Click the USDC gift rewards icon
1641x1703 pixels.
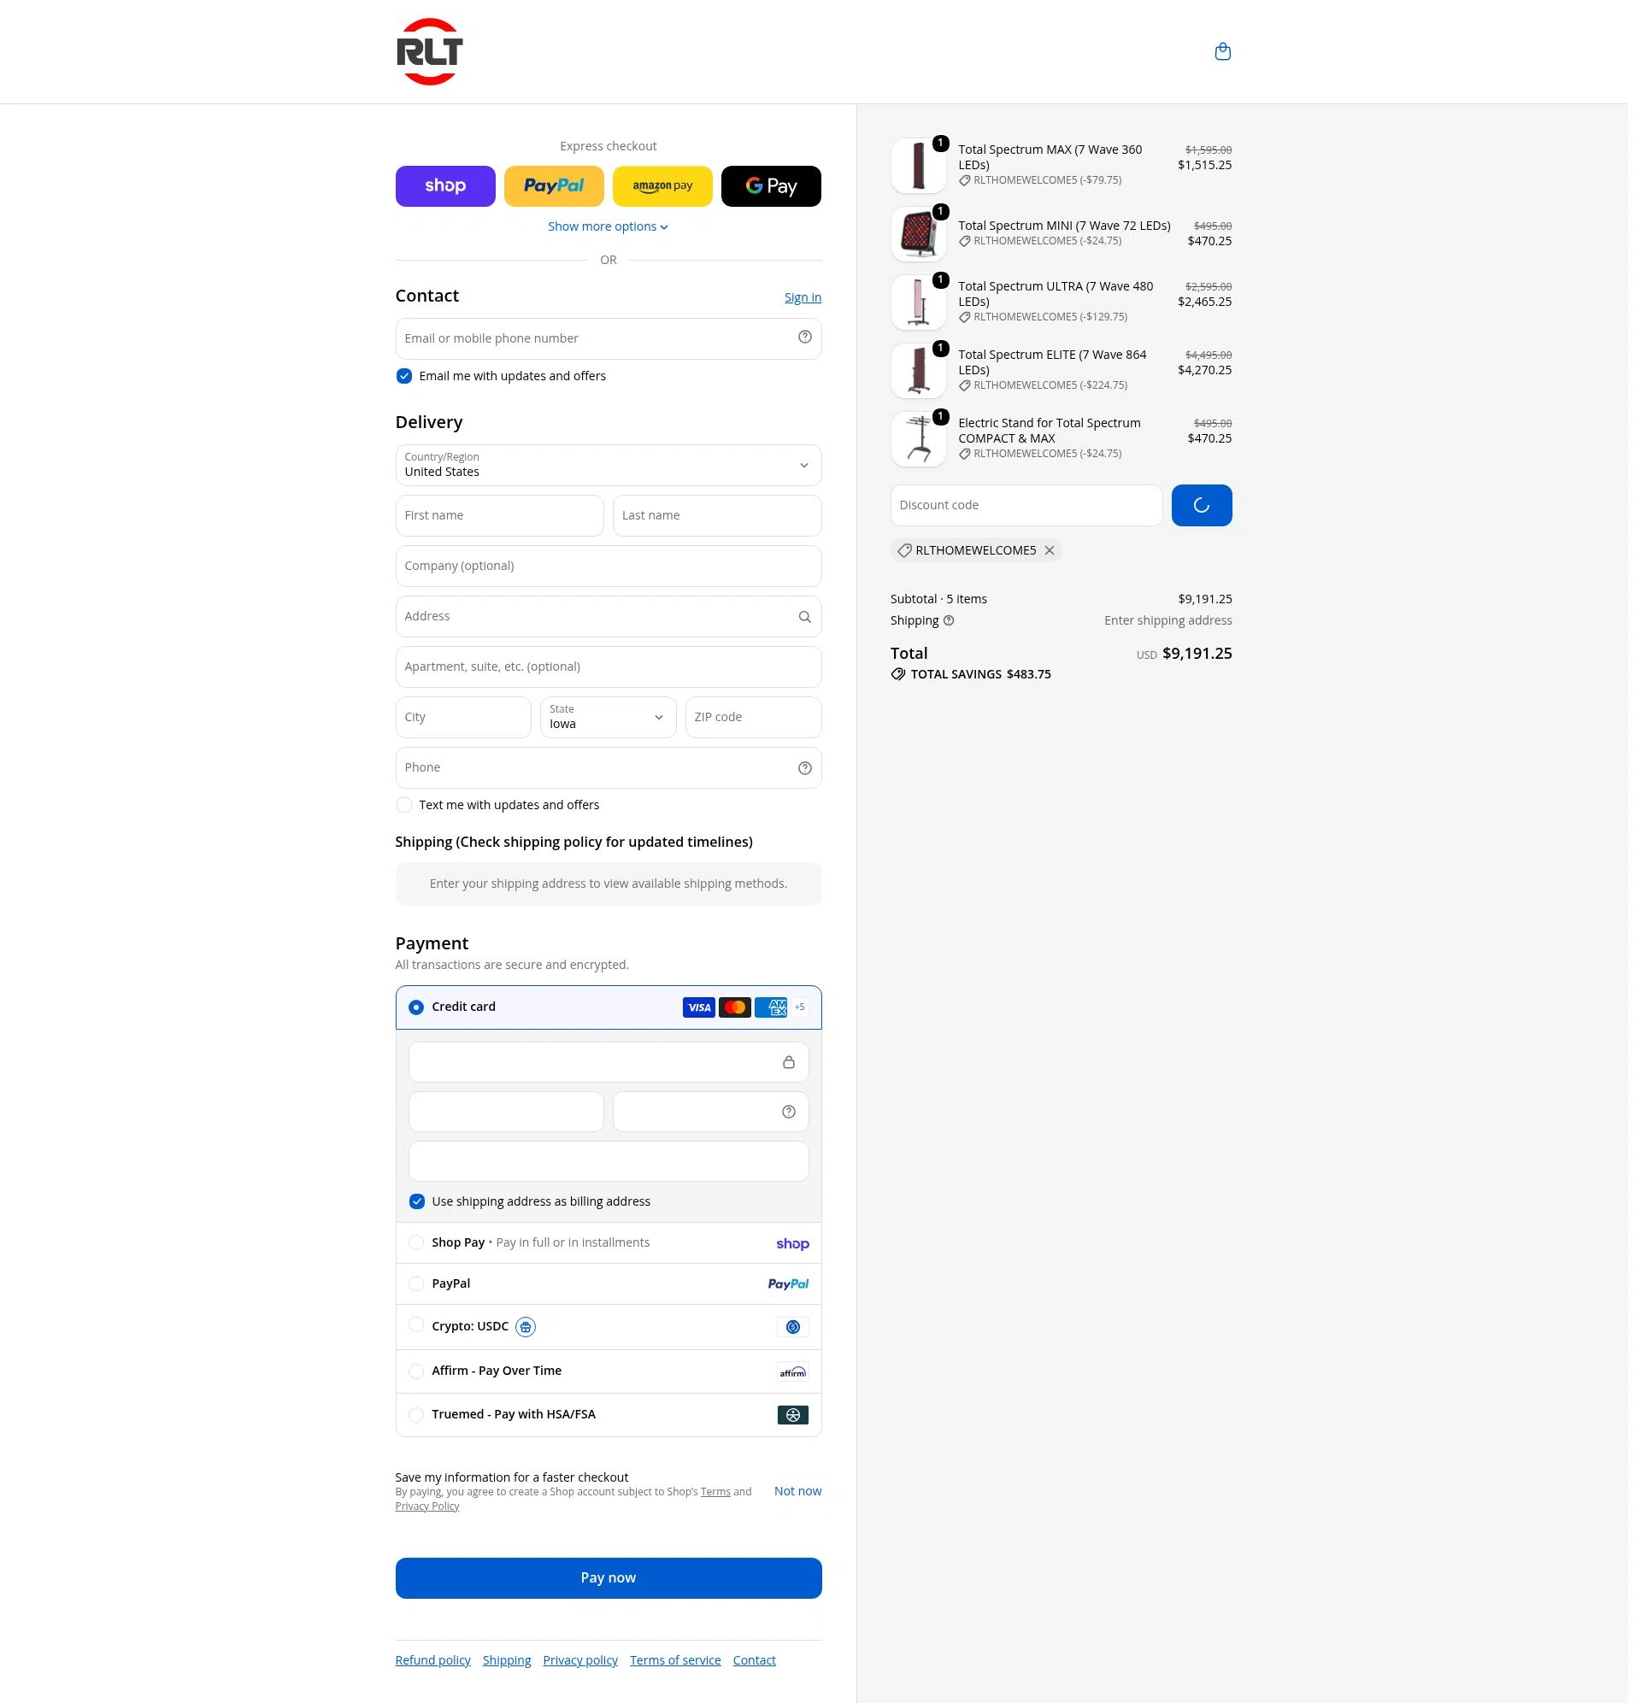[x=526, y=1327]
